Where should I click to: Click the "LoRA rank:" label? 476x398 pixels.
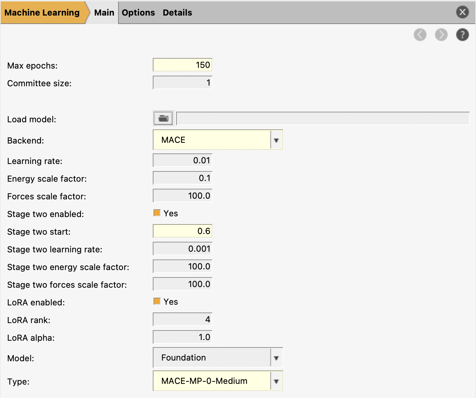coord(29,320)
